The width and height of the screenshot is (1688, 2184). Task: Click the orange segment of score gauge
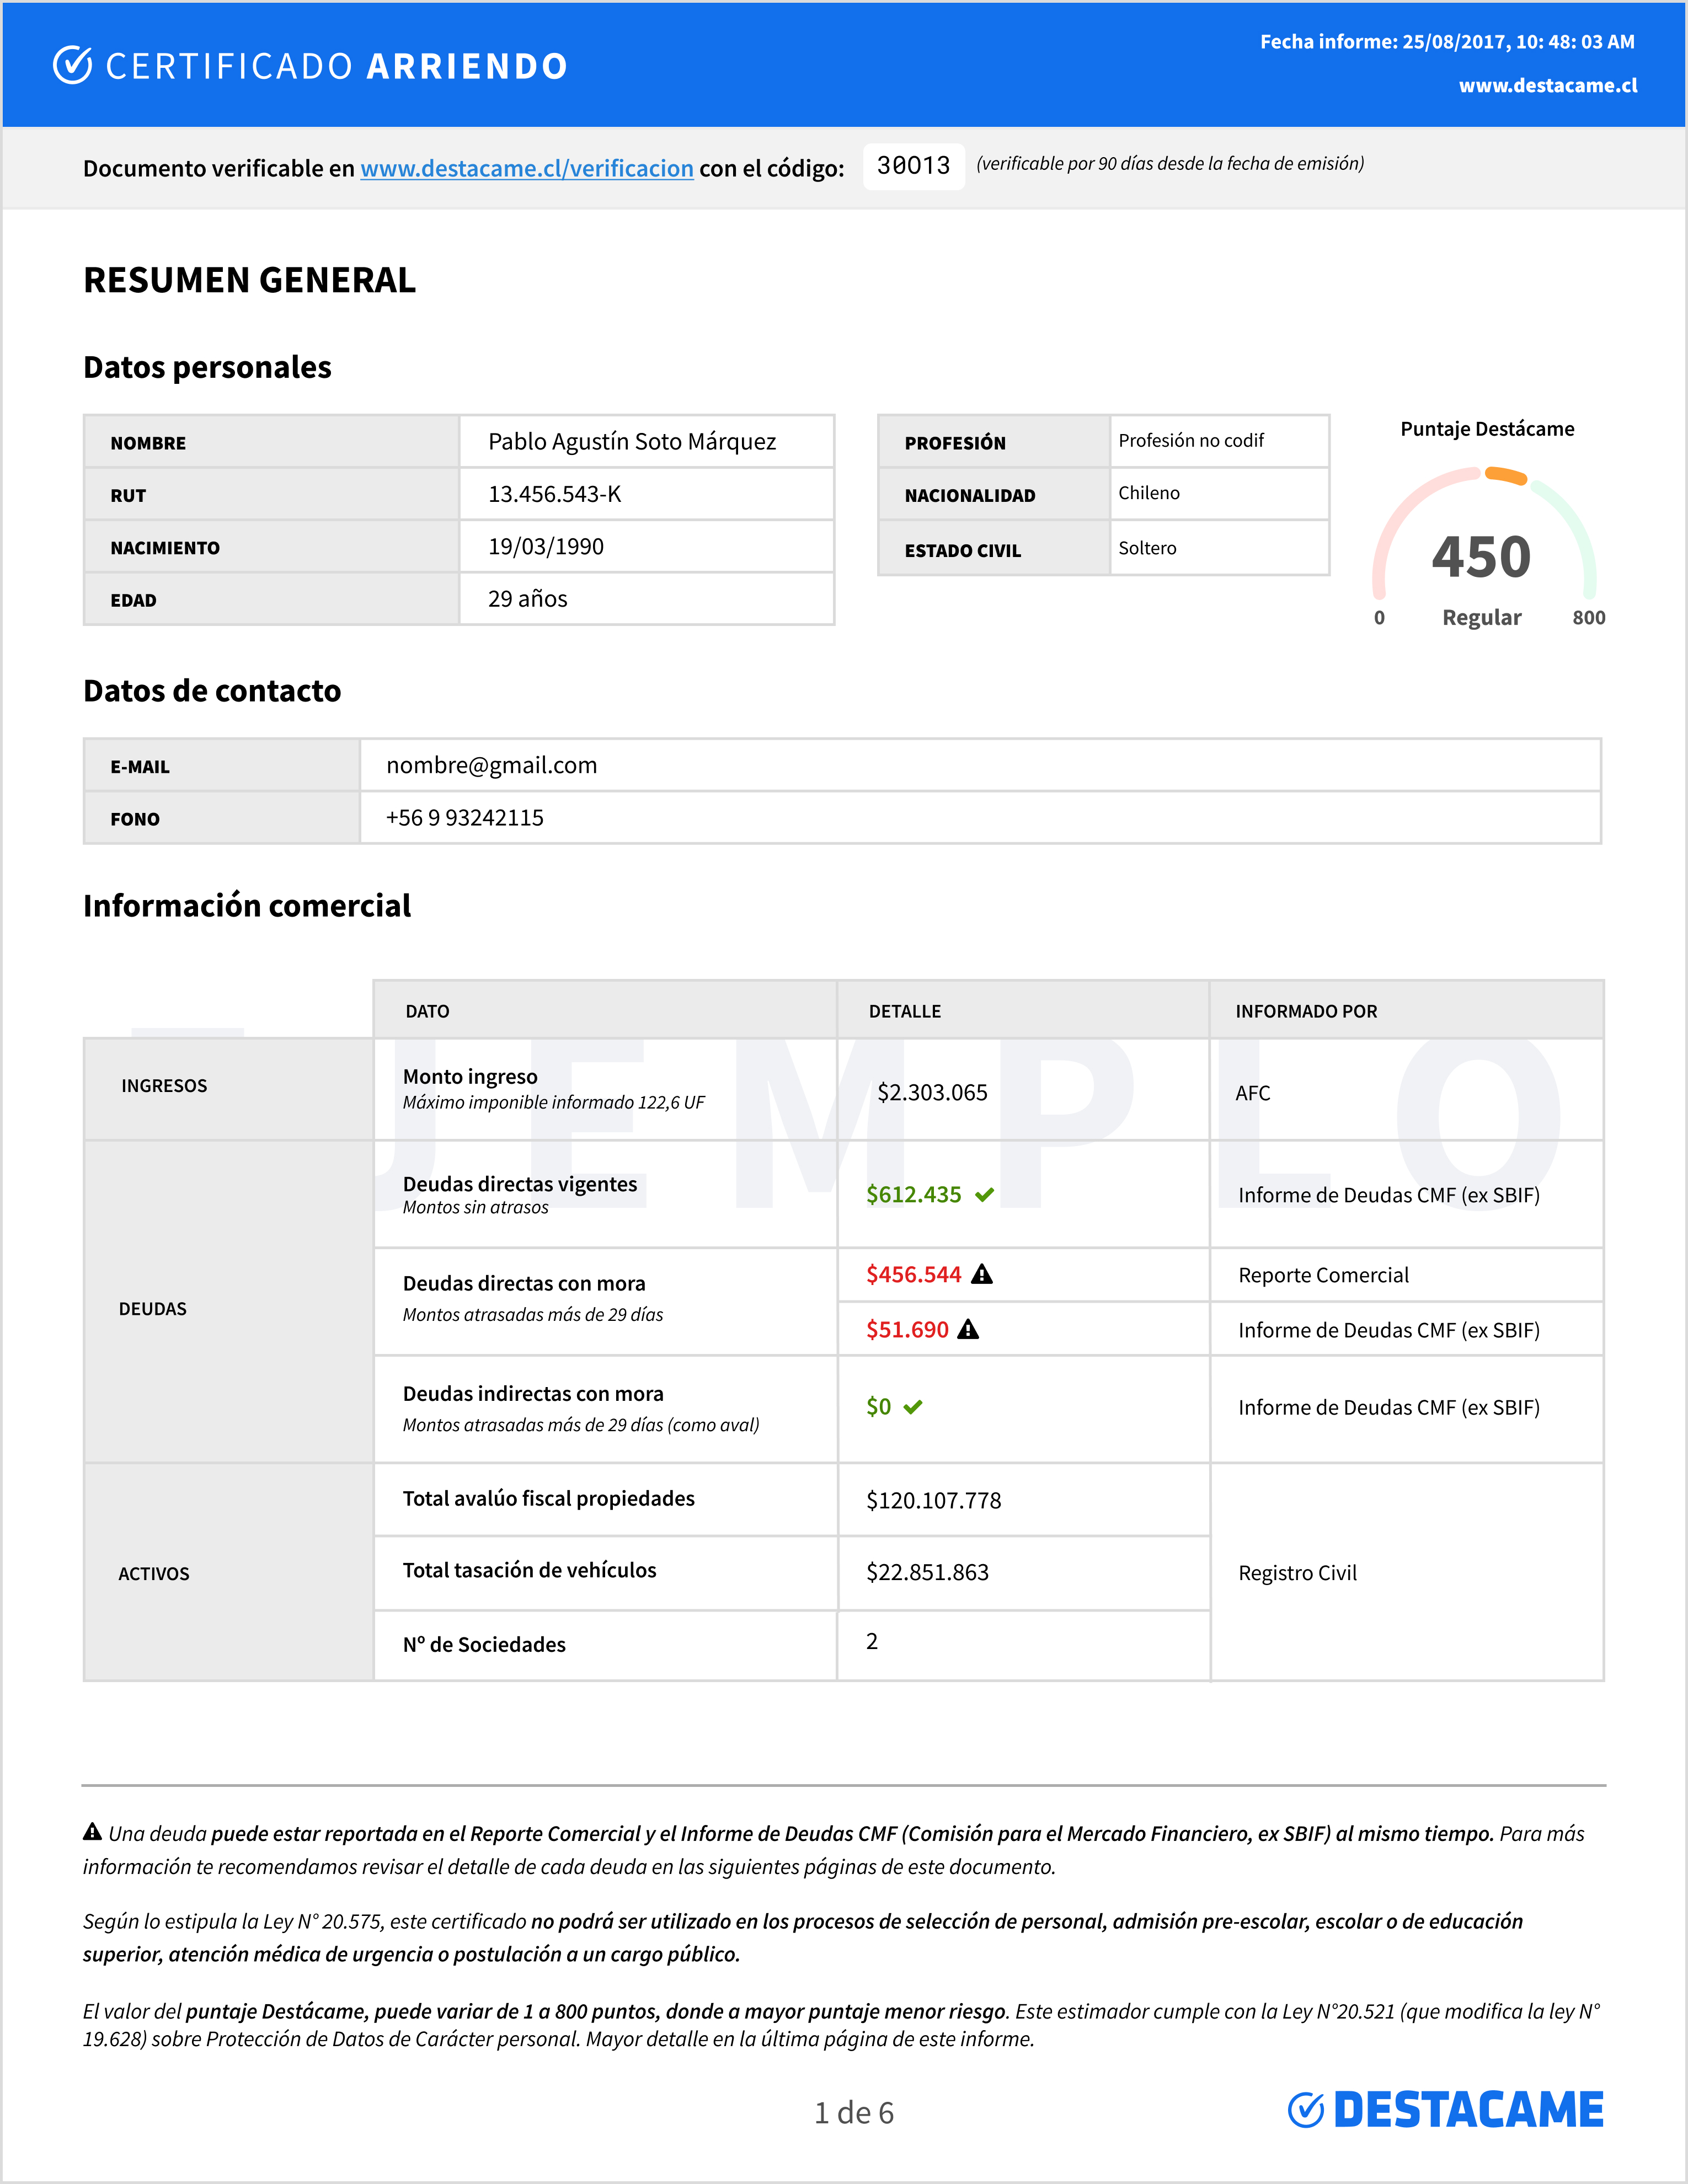(1506, 475)
